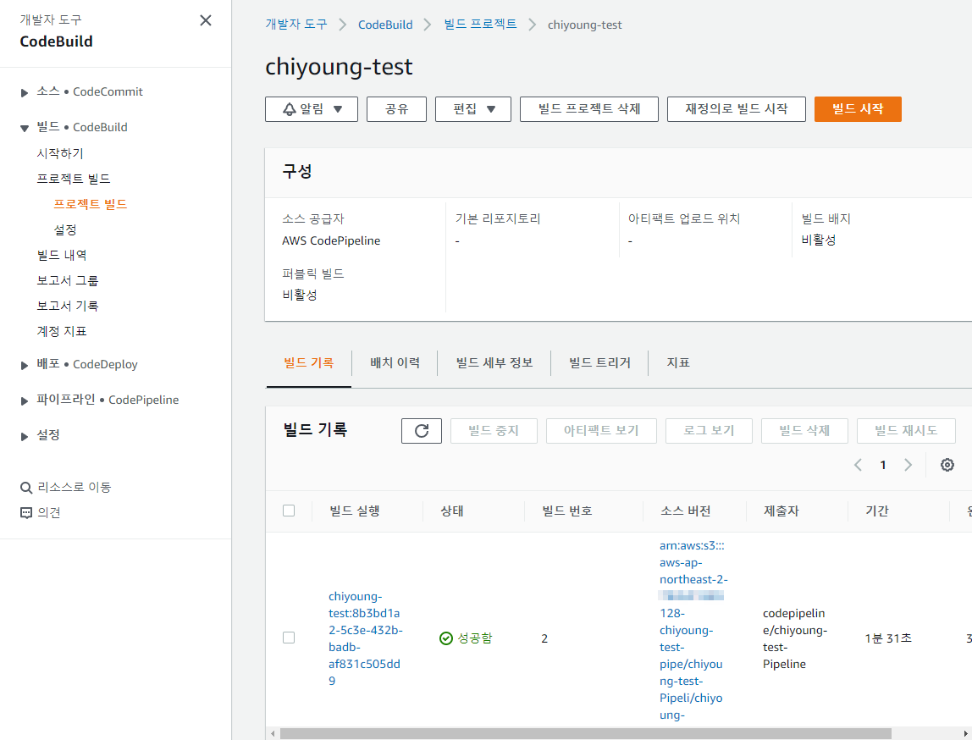Image resolution: width=972 pixels, height=740 pixels.
Task: Click the 빌드 재시도 button
Action: coord(906,431)
